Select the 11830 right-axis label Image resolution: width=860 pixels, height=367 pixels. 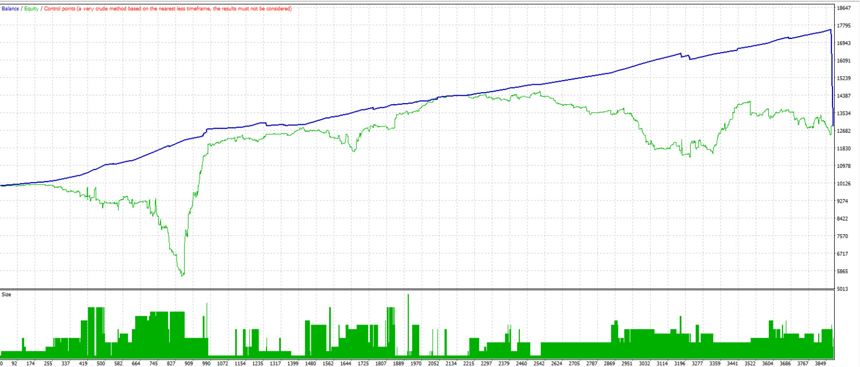click(x=844, y=148)
